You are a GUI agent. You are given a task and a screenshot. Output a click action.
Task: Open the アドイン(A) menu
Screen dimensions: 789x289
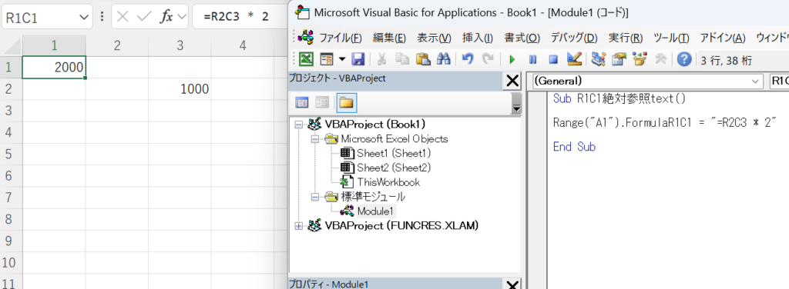[x=722, y=38]
